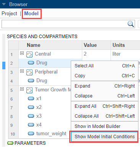Image resolution: width=140 pixels, height=147 pixels.
Task: Click the x1 species icon
Action: [31, 99]
